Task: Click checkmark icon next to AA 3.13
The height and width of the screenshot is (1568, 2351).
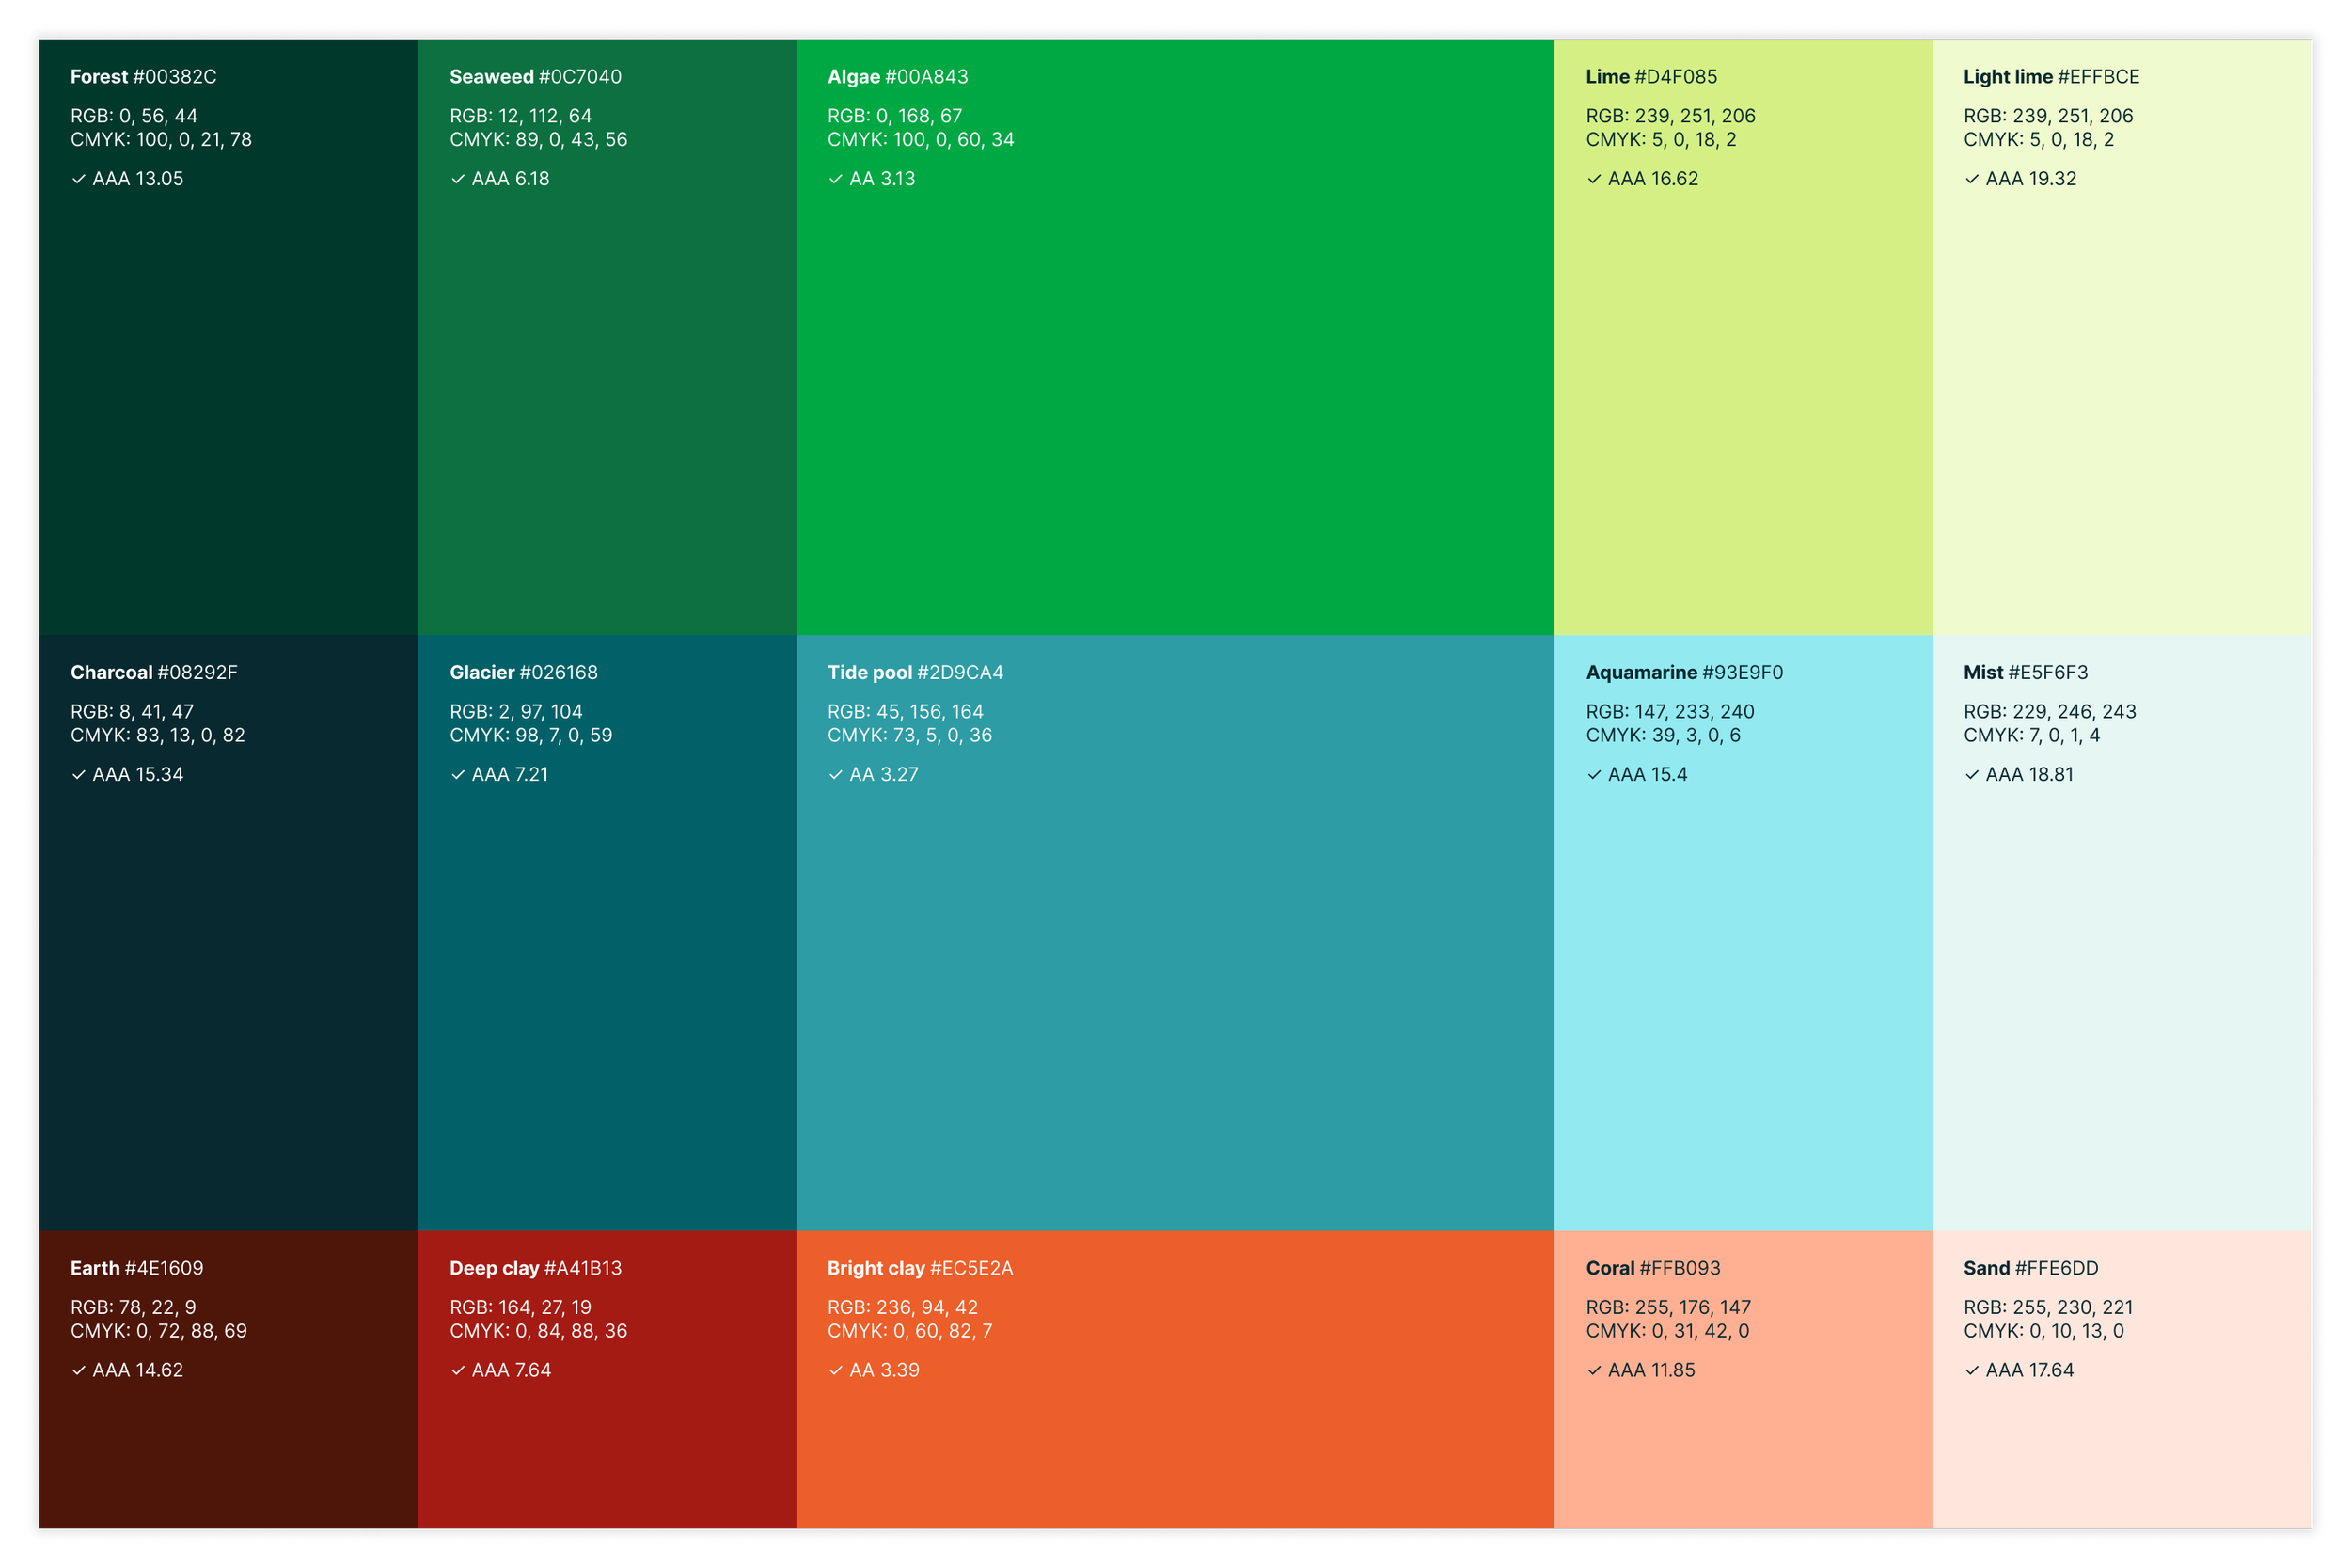Action: tap(836, 179)
